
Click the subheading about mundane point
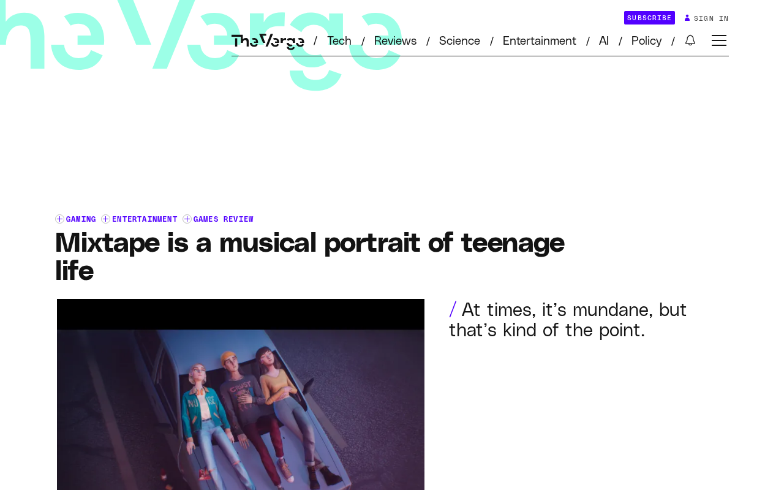568,320
